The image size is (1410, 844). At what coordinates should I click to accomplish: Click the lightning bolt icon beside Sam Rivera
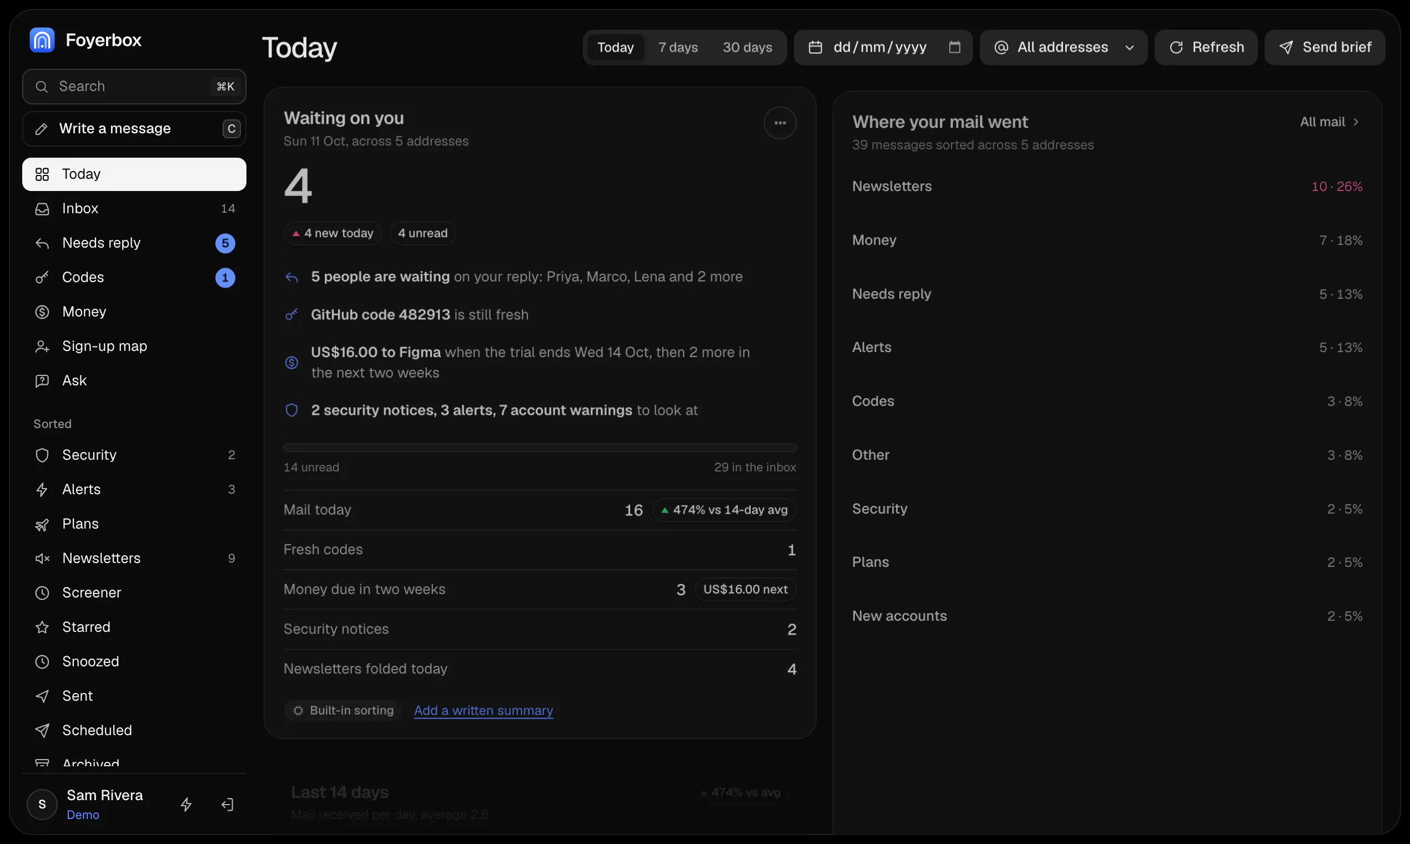tap(186, 804)
